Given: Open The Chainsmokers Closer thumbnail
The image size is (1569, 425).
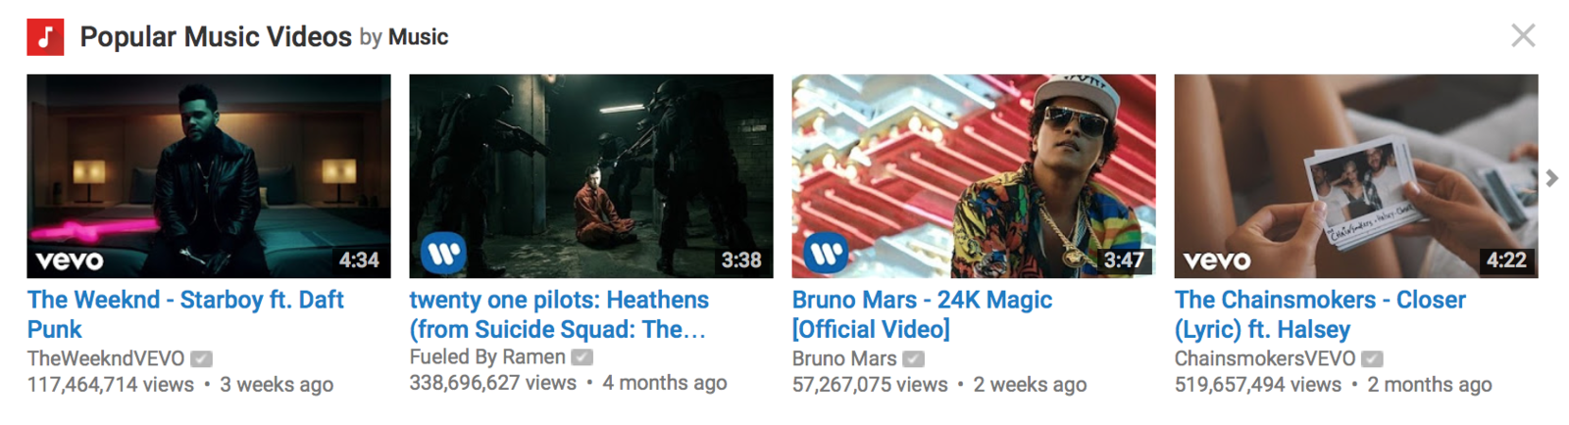Looking at the screenshot, I should [x=1356, y=176].
